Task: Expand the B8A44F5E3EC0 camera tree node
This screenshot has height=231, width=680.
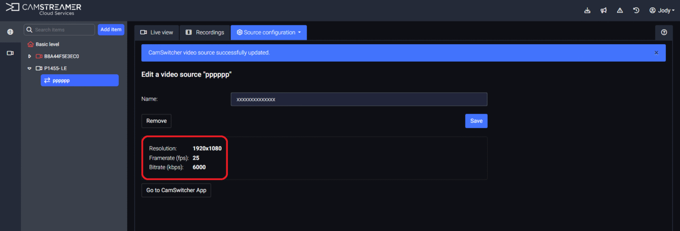Action: 30,56
